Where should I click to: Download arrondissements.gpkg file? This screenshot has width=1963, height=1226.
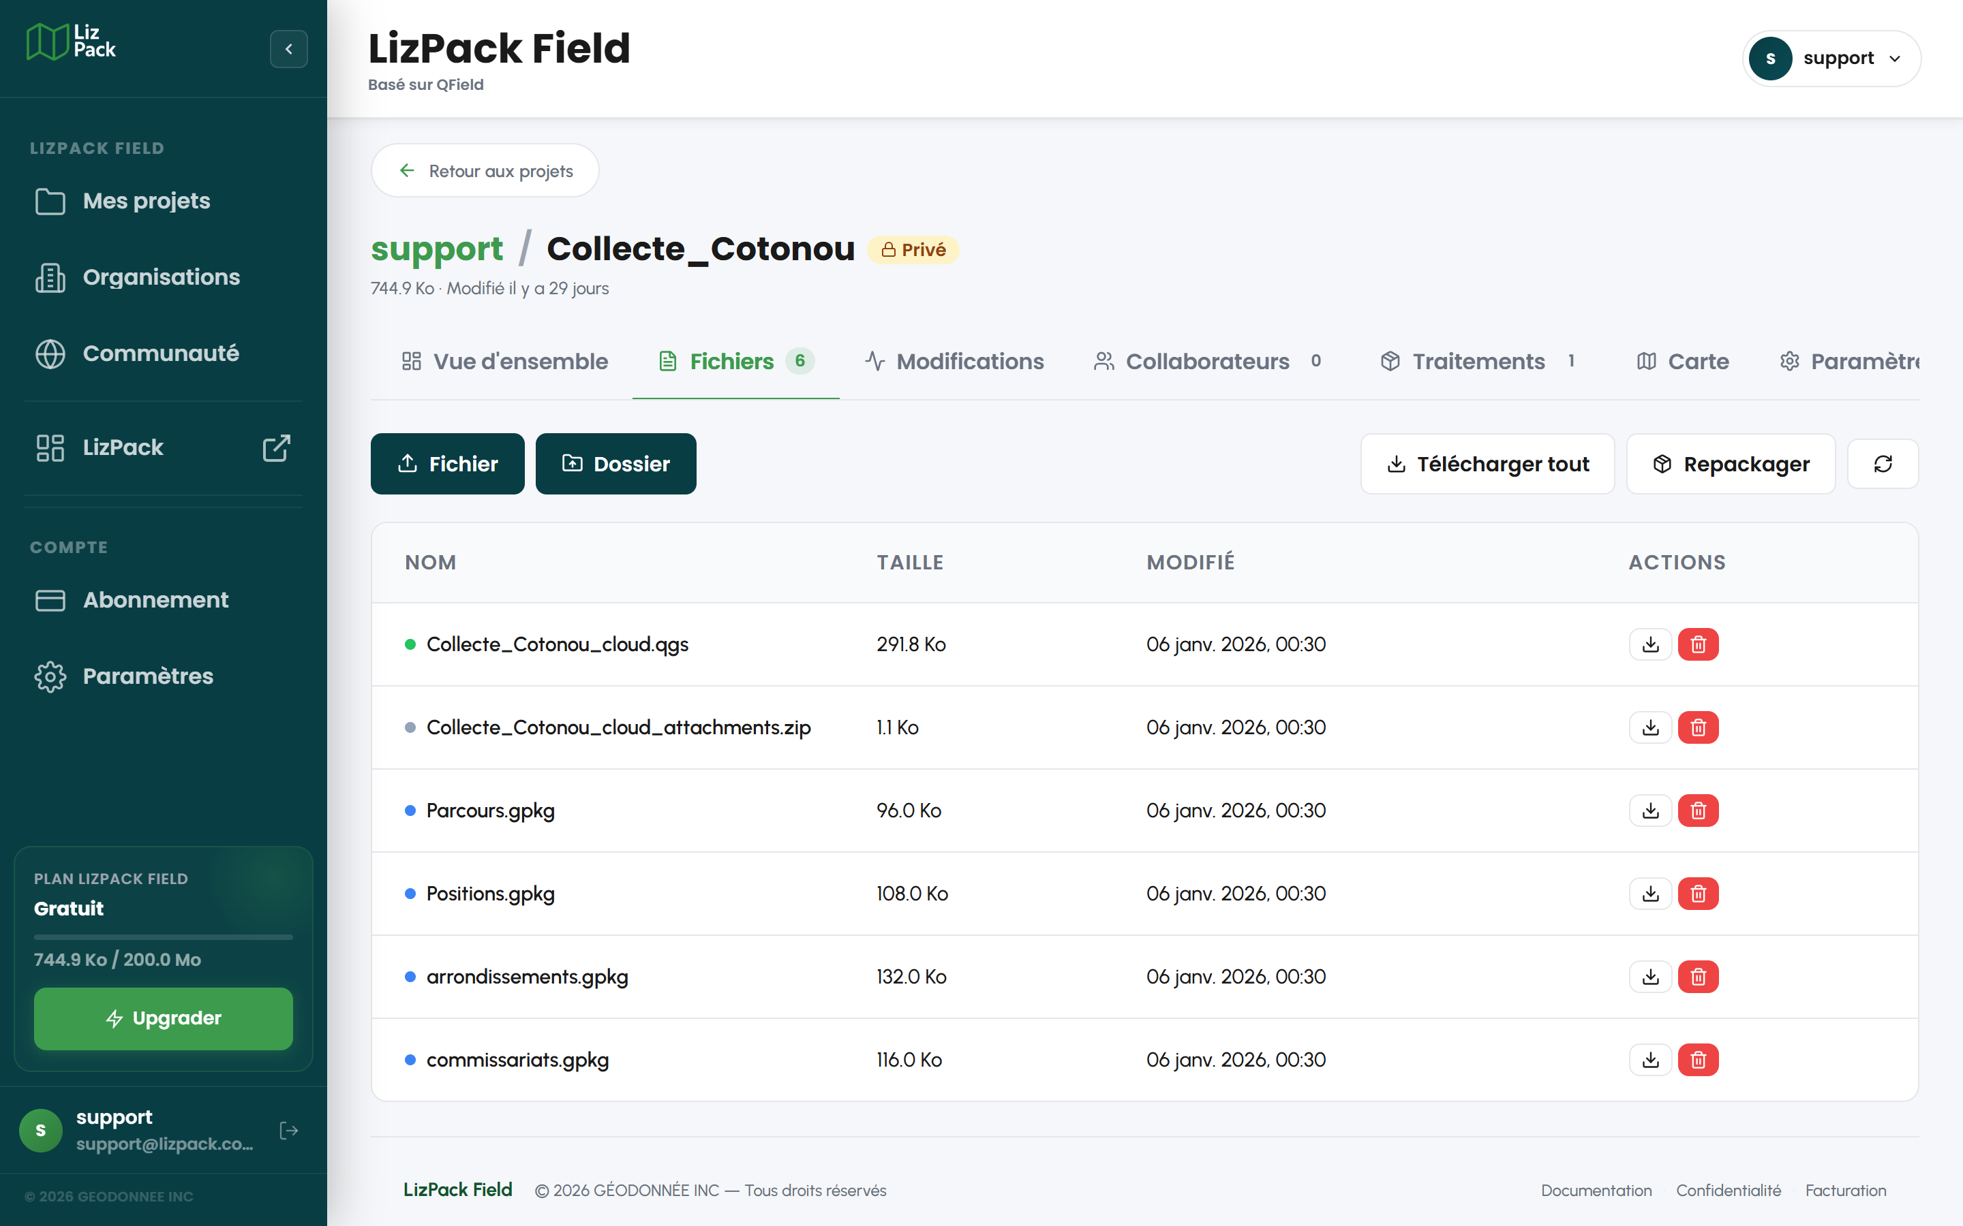tap(1651, 977)
